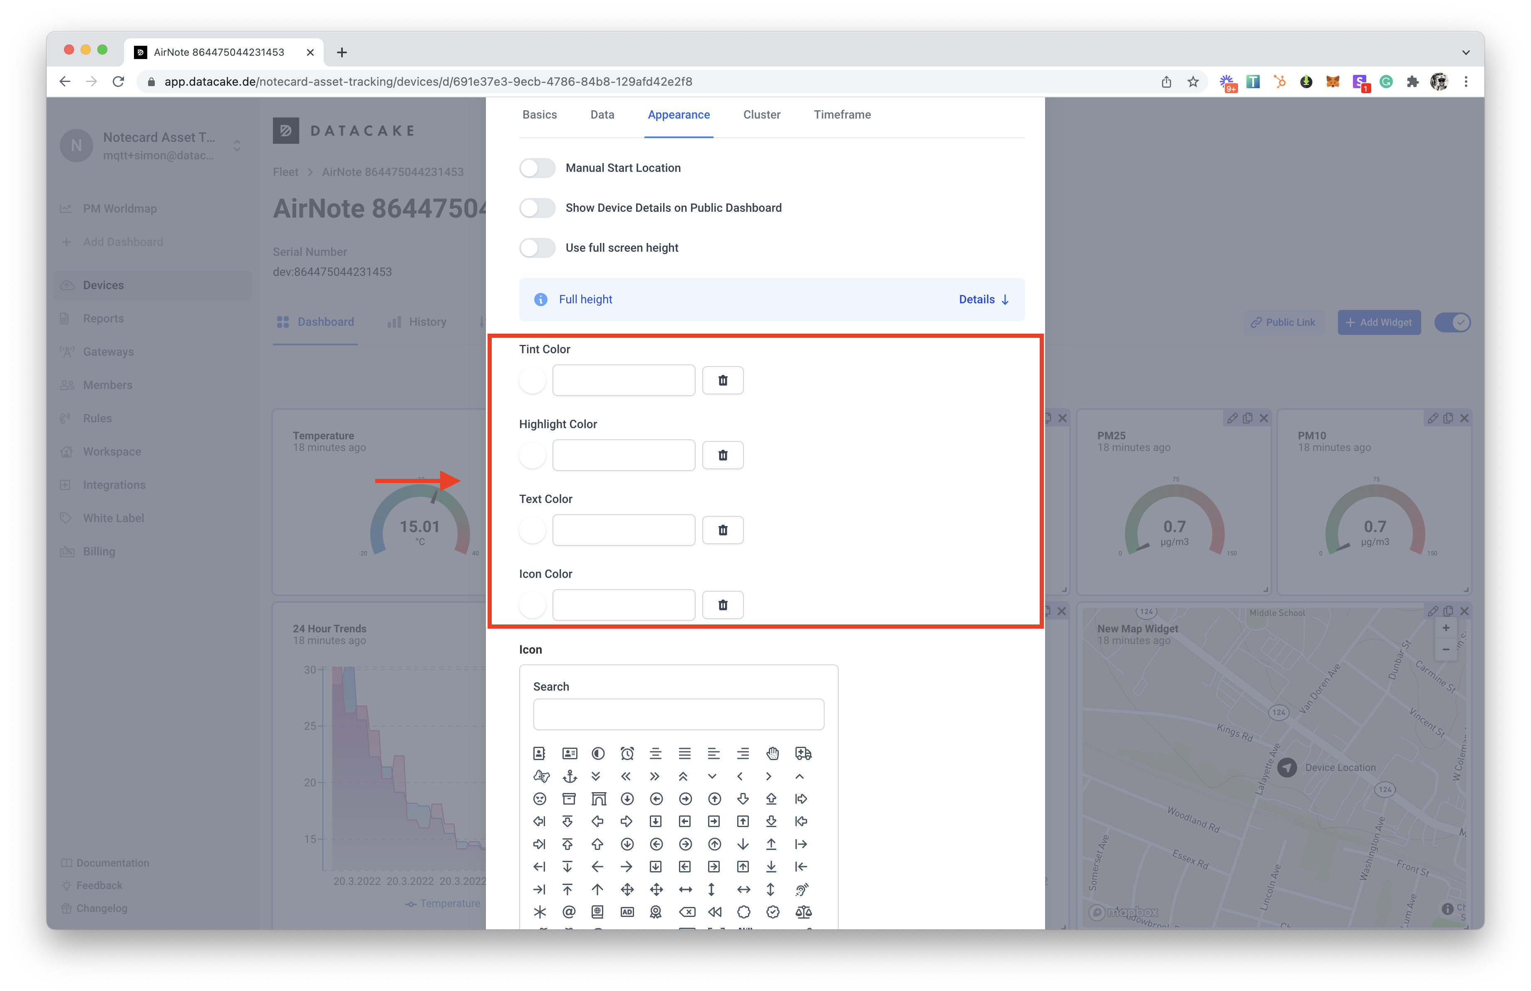The width and height of the screenshot is (1531, 991).
Task: Open the Tint Color swatch picker
Action: 533,380
